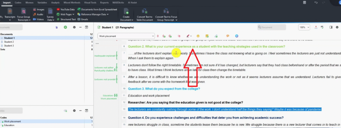Click the Document search box
This screenshot has height=128, width=341.
tap(272, 27)
